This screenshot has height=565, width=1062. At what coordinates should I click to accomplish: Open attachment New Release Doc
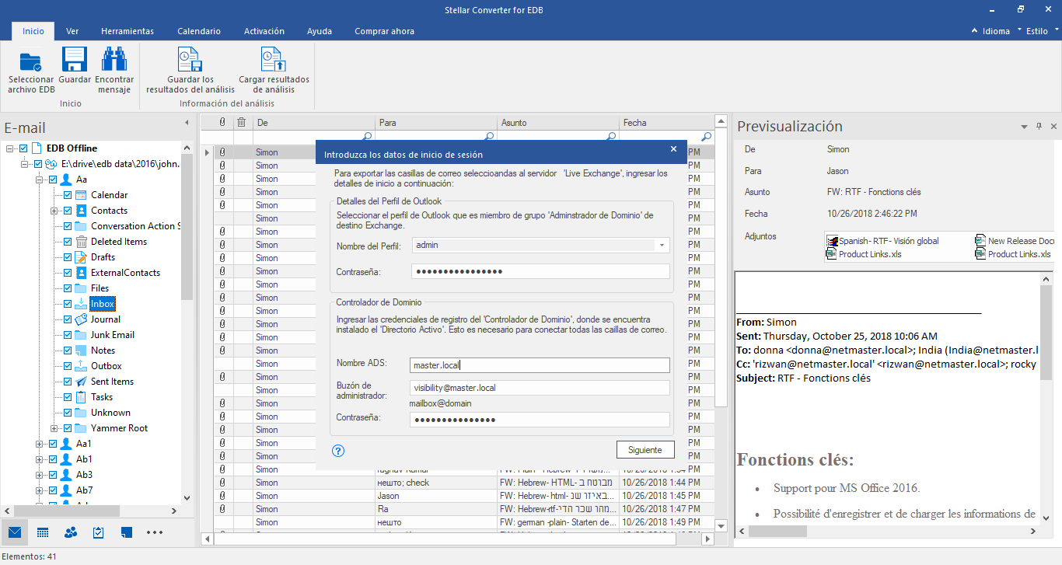click(1014, 241)
